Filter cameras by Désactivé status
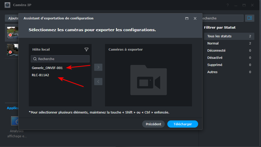Screen dimensions: 261x147 tap(215, 58)
